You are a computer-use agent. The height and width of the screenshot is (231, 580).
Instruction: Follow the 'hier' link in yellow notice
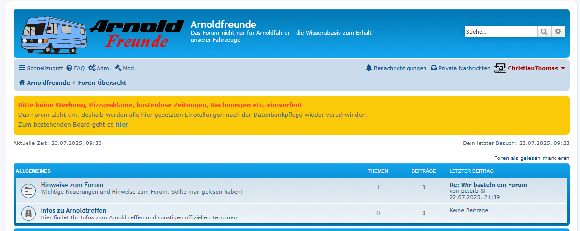122,124
